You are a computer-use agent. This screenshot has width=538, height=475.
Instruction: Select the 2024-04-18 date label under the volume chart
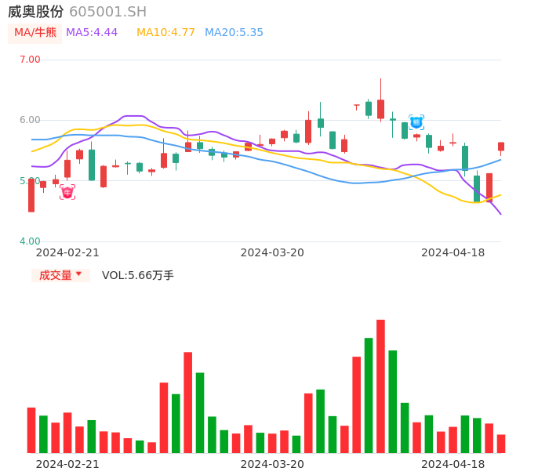click(453, 464)
